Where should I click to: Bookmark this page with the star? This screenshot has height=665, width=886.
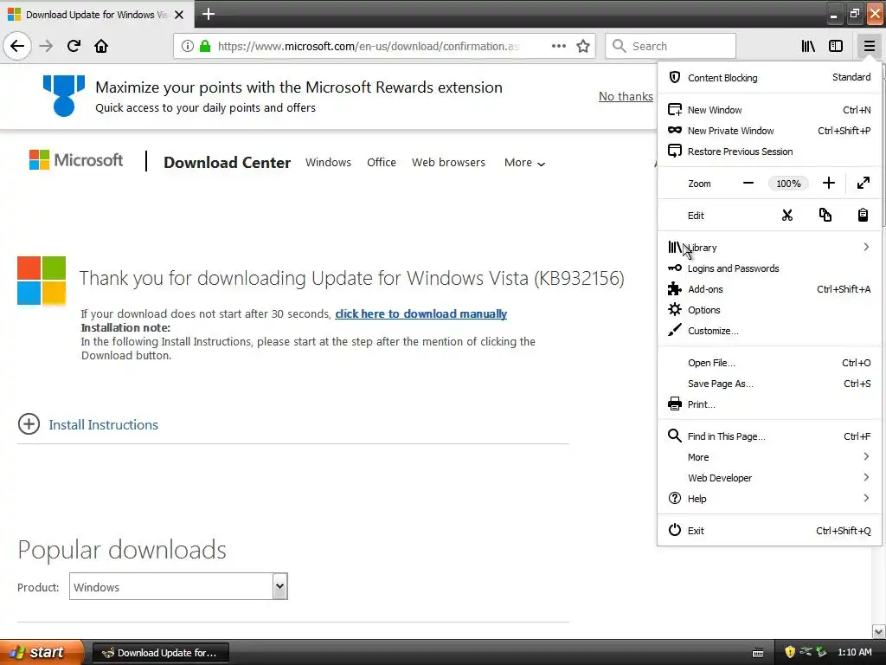point(583,46)
